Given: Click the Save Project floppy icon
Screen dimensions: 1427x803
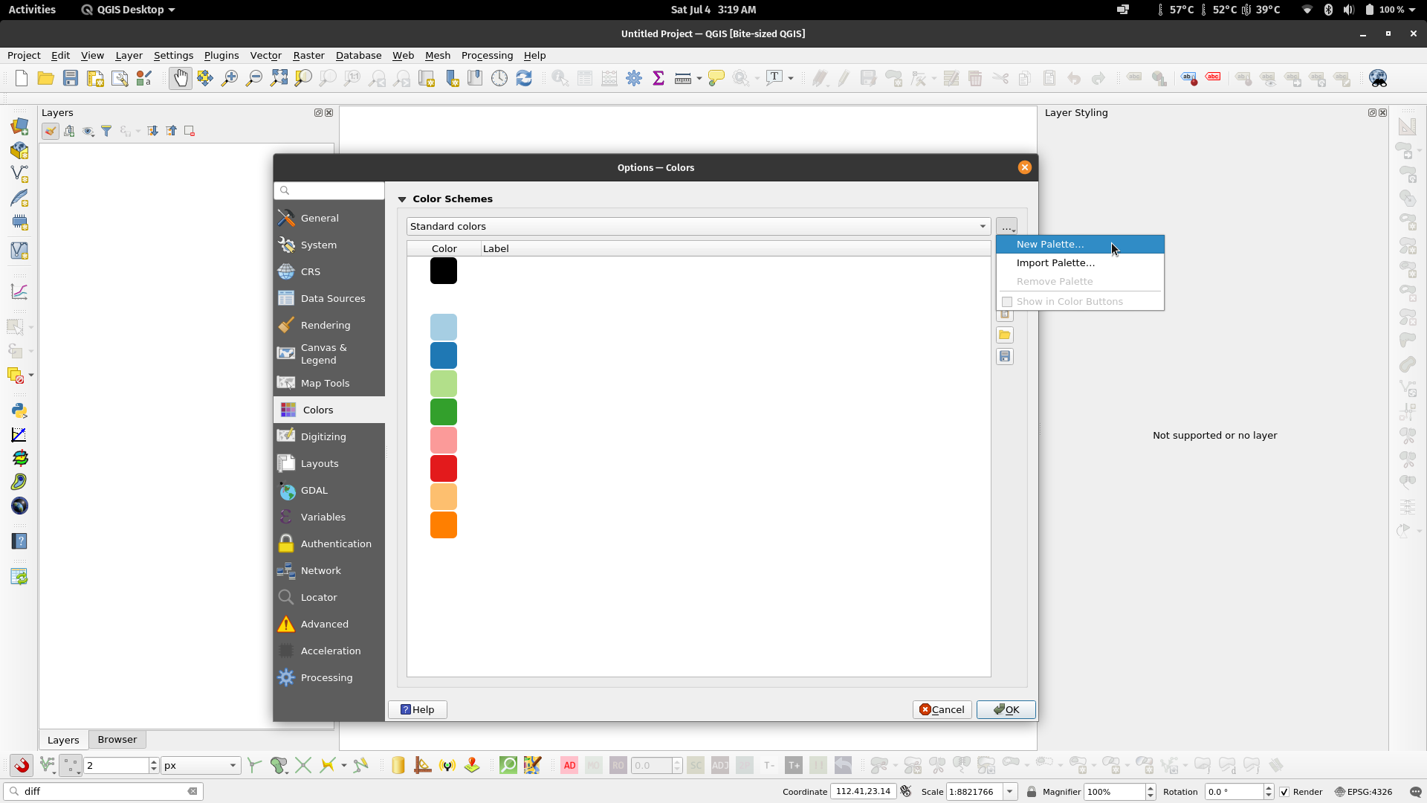Looking at the screenshot, I should click(x=71, y=78).
